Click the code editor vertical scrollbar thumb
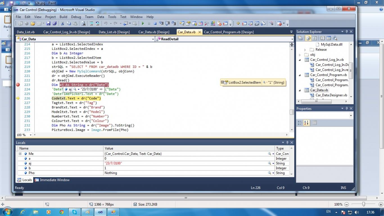Image resolution: width=384 pixels, height=216 pixels. point(292,112)
